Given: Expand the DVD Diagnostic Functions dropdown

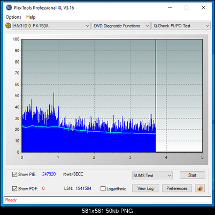Looking at the screenshot, I should 121,26.
